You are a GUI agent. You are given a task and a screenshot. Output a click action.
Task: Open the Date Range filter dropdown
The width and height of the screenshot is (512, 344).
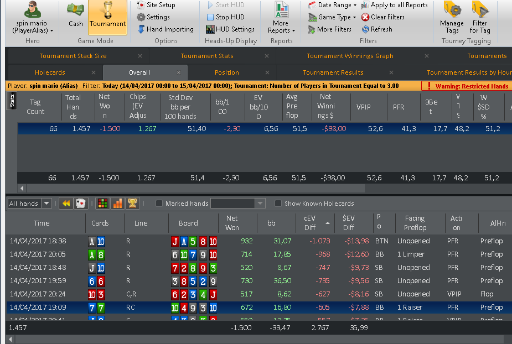pos(333,5)
